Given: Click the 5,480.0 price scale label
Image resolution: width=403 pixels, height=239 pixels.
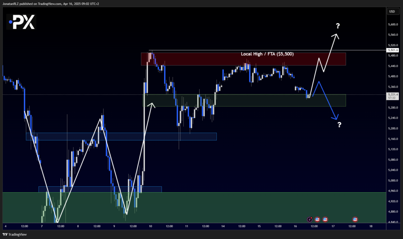Looking at the screenshot, I should [393, 56].
